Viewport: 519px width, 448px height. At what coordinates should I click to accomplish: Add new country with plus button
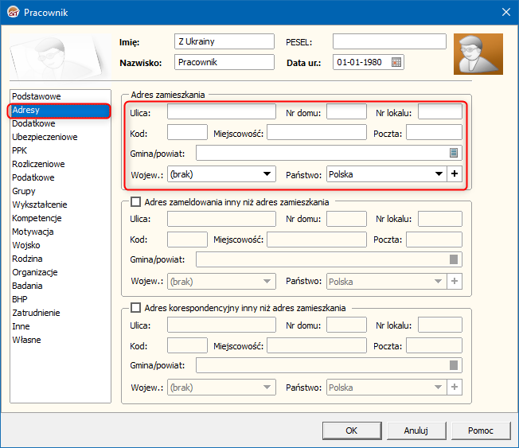455,173
